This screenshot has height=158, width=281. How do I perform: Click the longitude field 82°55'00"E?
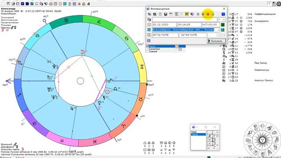(x=193, y=35)
